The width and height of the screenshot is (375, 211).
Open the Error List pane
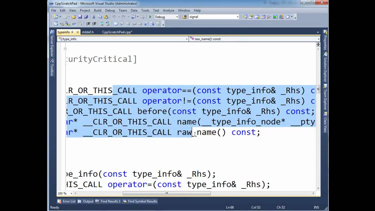pos(67,201)
